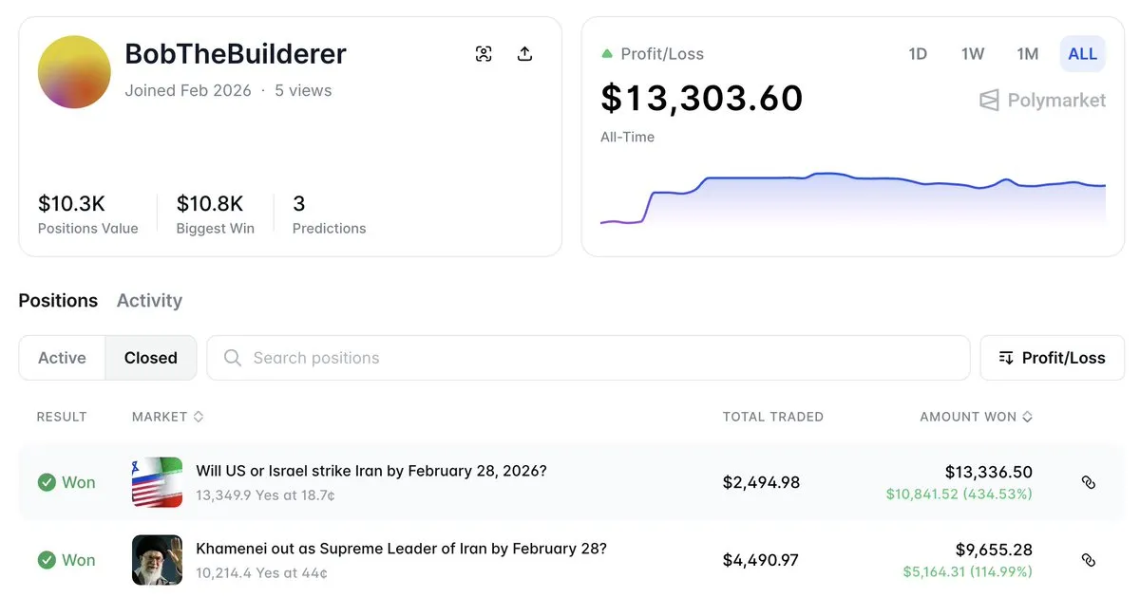Select the 1W profit timeframe
This screenshot has height=616, width=1140.
pos(972,54)
